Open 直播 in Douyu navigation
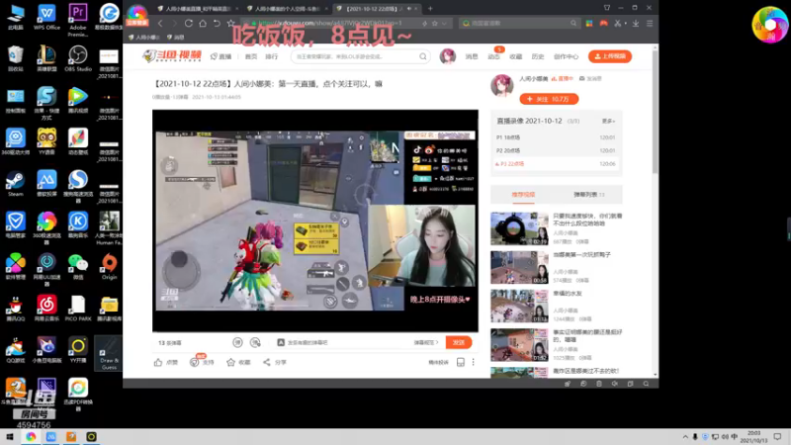791x445 pixels. (220, 56)
